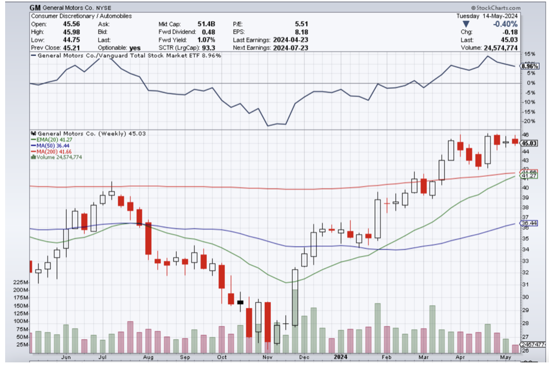The image size is (549, 367).
Task: Click the SCTR (LrgCap) value 93.3
Action: tap(208, 48)
